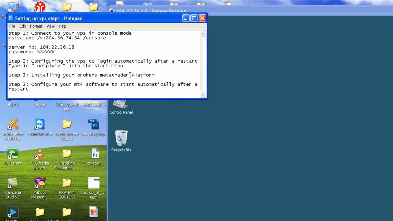
Task: Click the Forex growth bot icon label
Action: click(x=67, y=107)
